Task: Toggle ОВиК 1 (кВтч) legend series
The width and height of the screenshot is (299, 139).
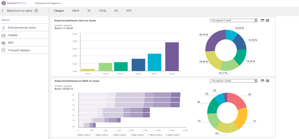Action: tap(84, 135)
